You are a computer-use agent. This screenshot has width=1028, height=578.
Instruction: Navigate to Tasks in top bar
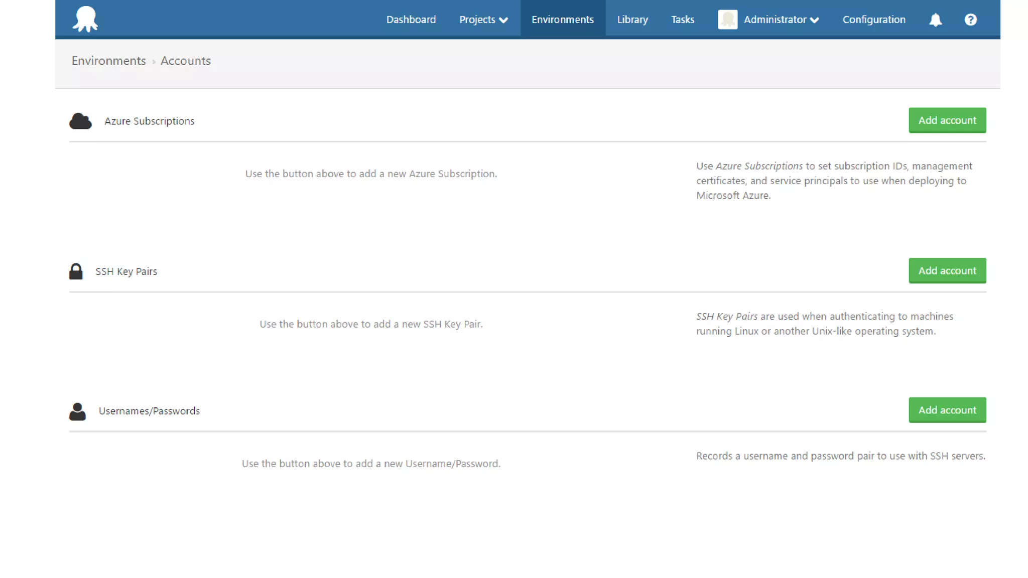coord(683,20)
